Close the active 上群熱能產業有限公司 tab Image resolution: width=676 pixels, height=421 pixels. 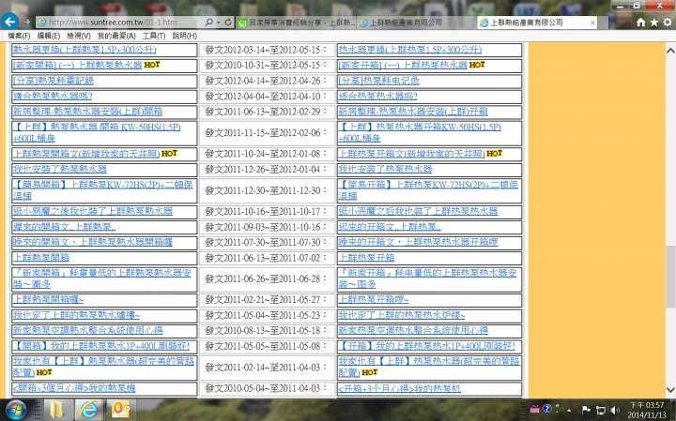click(x=592, y=23)
